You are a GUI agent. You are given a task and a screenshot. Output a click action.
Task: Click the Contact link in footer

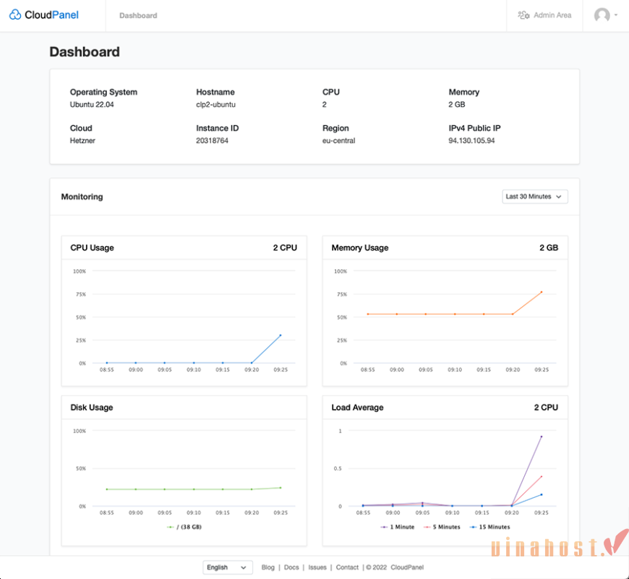point(347,567)
